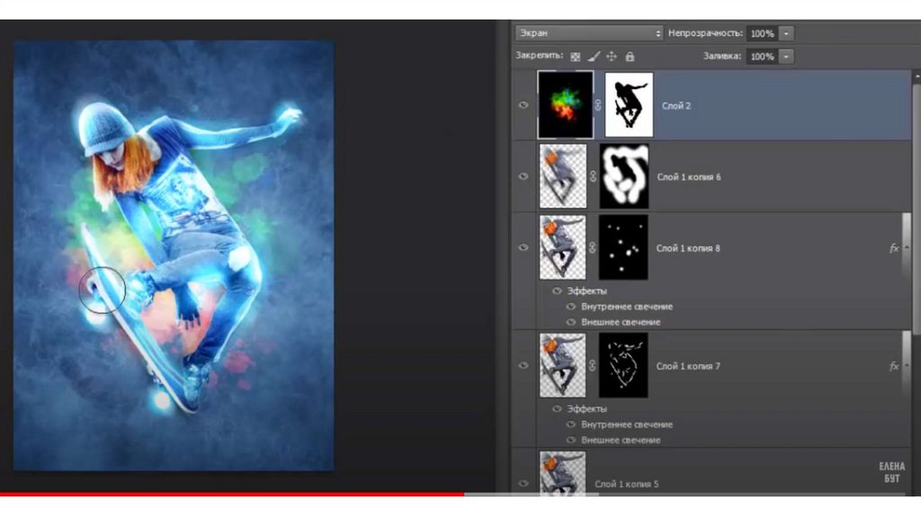Open Заливка fill dropdown arrow
Viewport: 921px width, 516px height.
[786, 57]
